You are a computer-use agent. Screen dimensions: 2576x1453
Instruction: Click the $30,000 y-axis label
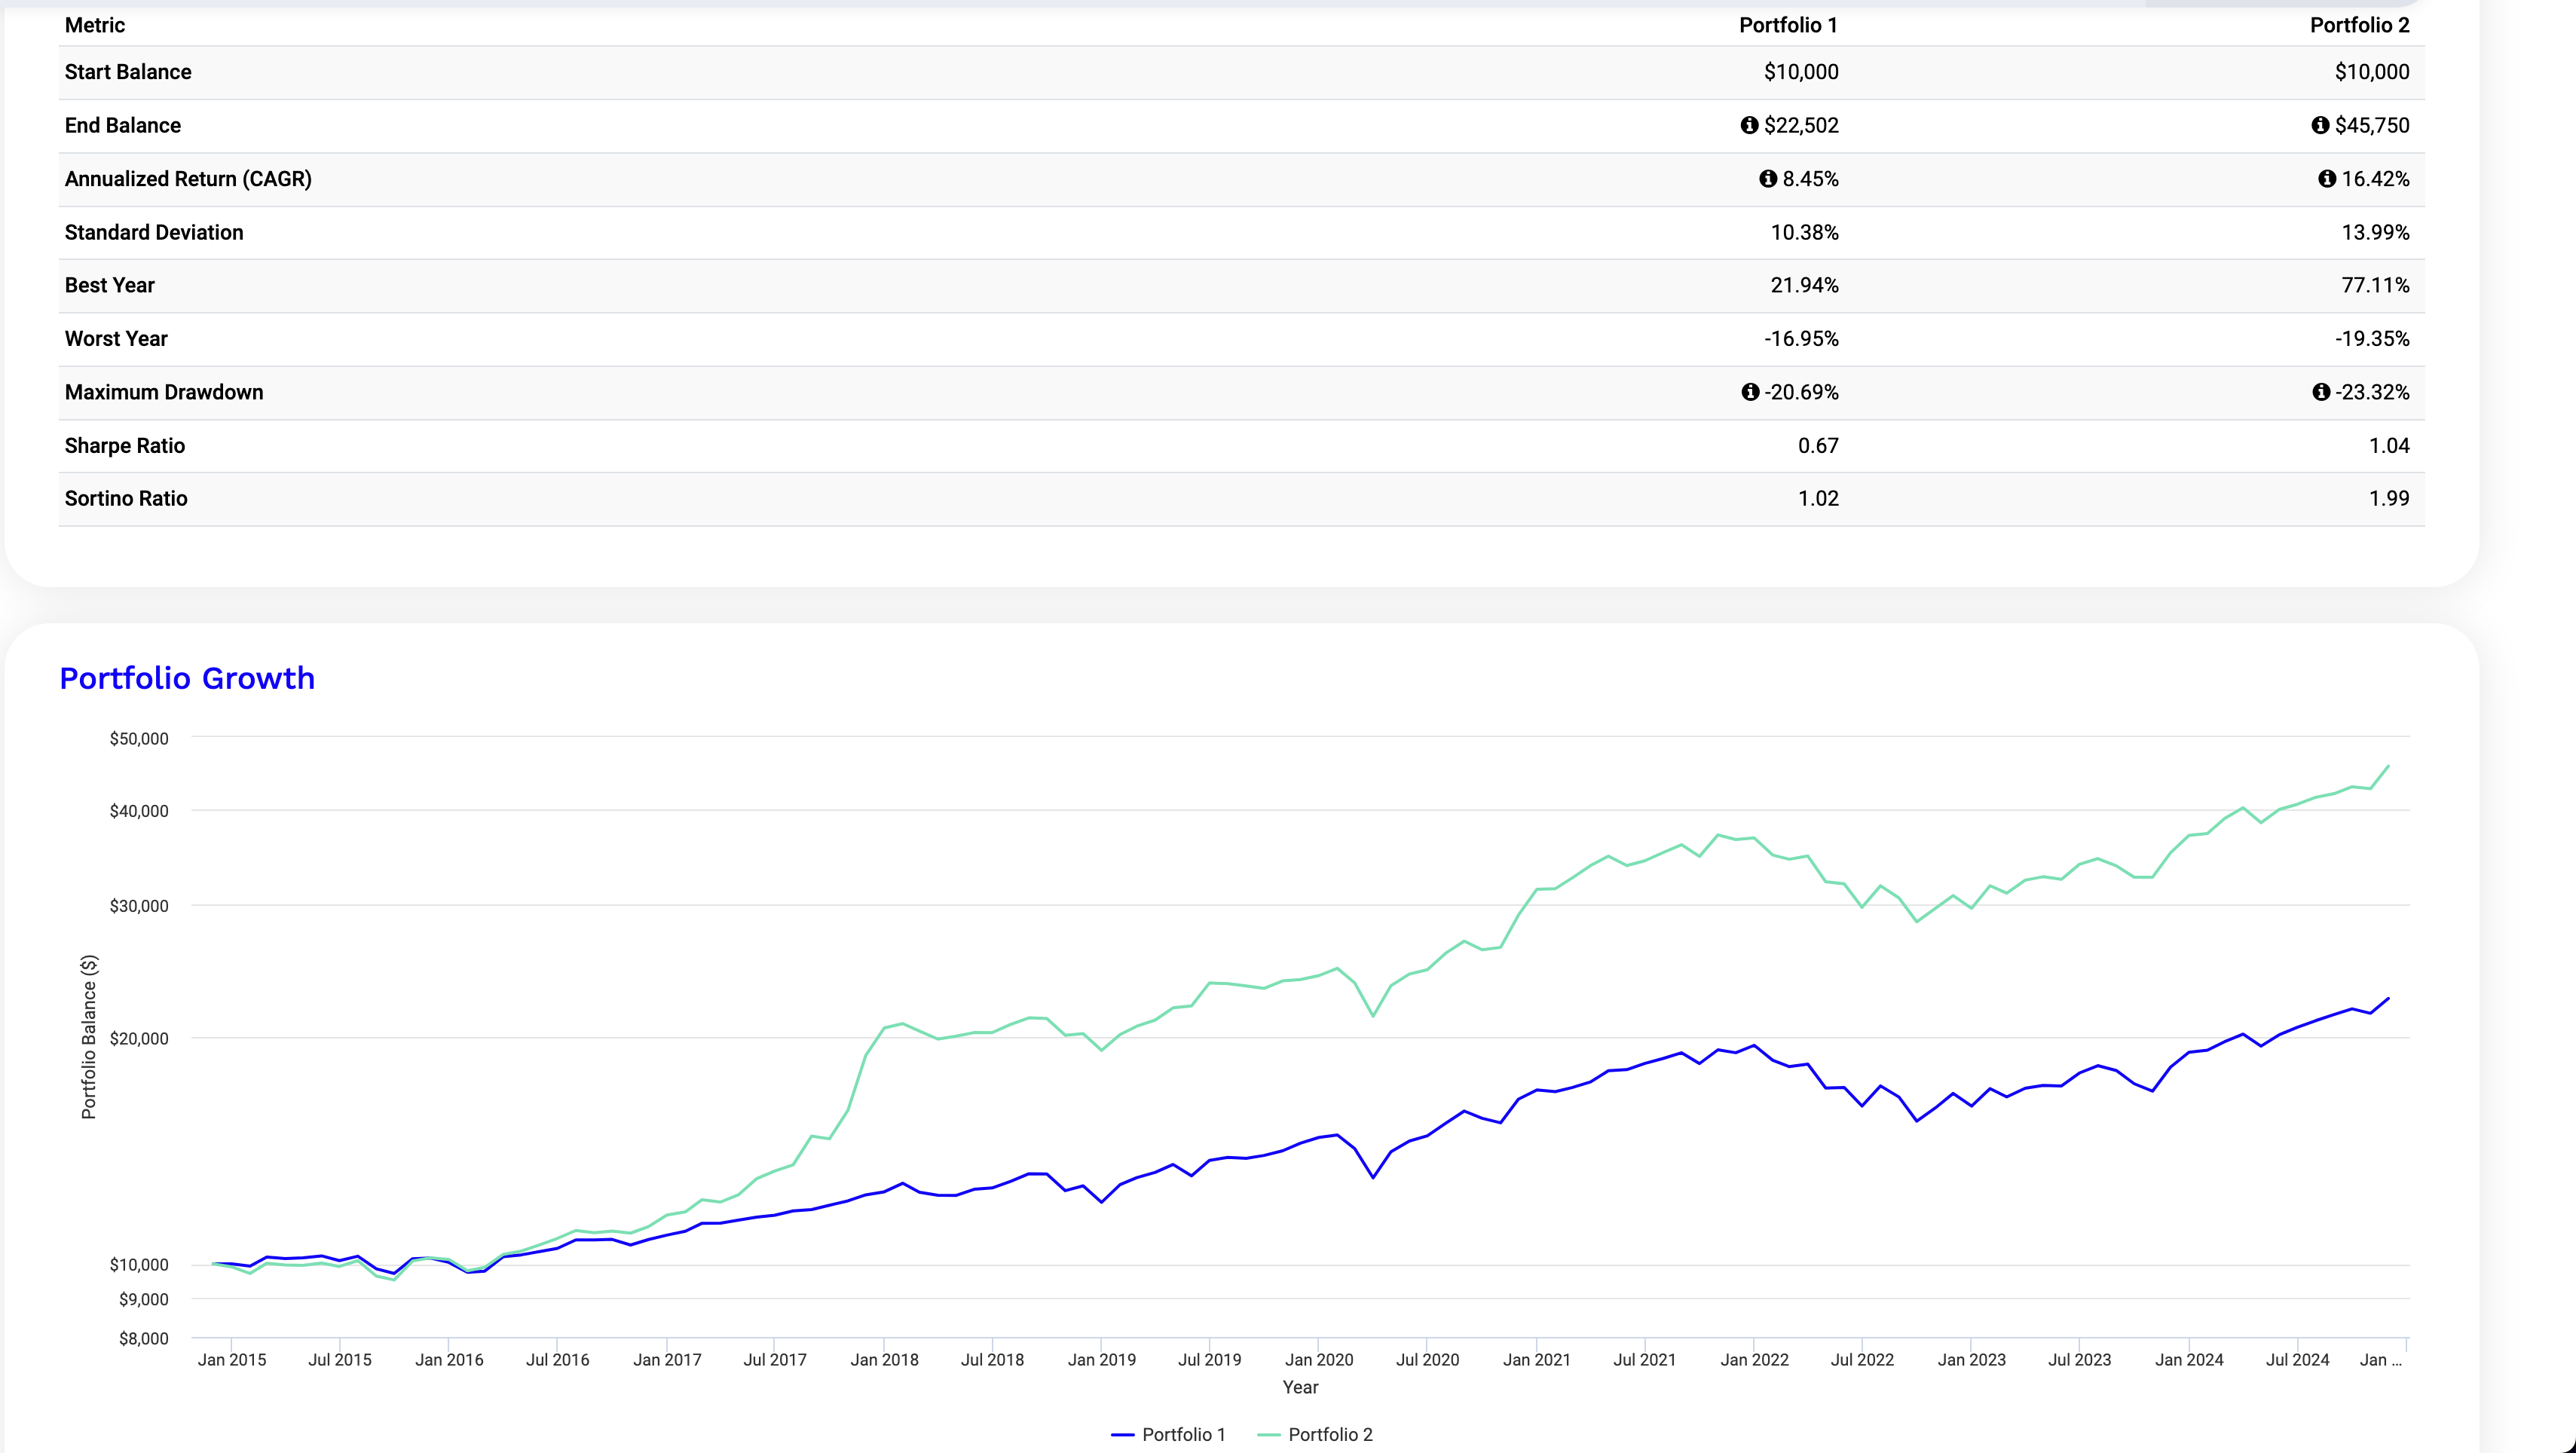click(x=139, y=906)
